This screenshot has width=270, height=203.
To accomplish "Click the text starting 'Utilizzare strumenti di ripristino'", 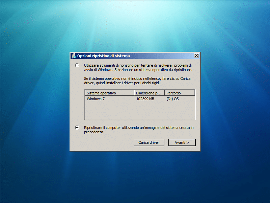I will tap(138, 67).
